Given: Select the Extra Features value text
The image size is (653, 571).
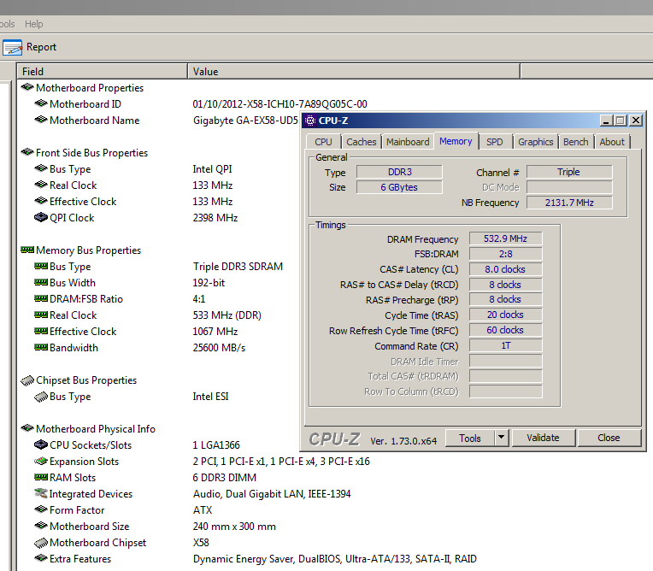Looking at the screenshot, I should tap(335, 559).
